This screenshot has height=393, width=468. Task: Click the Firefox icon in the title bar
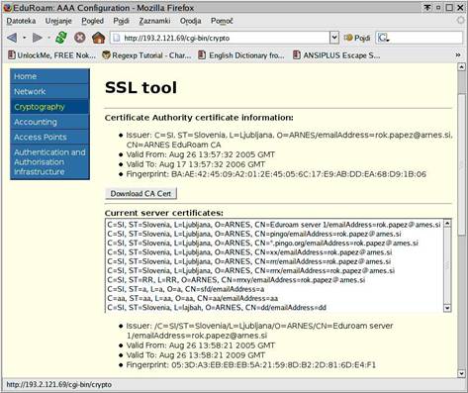pyautogui.click(x=8, y=7)
